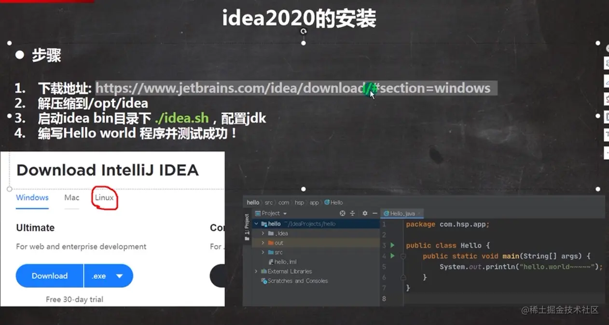Click the 'Download IntelliJ IDEA' heading

108,170
